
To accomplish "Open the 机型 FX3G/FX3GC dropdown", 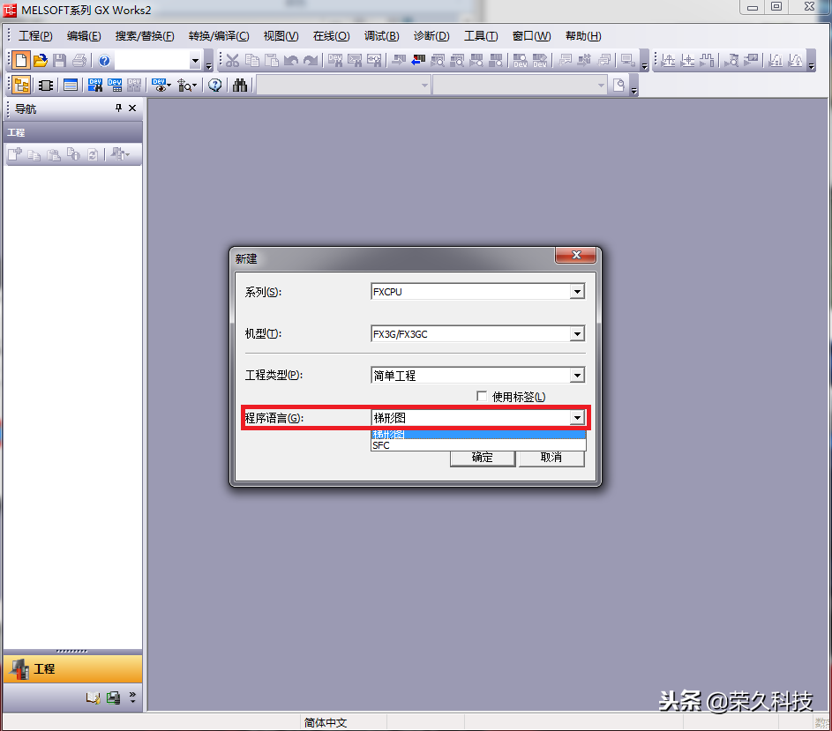I will [x=577, y=334].
